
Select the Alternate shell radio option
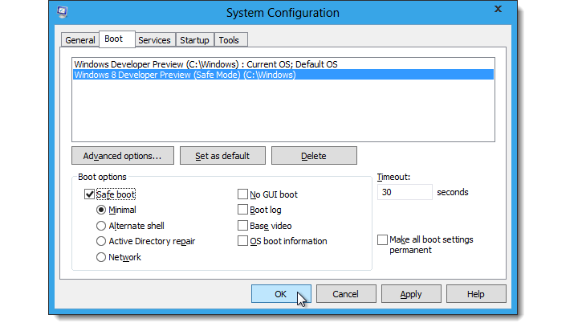pos(101,226)
